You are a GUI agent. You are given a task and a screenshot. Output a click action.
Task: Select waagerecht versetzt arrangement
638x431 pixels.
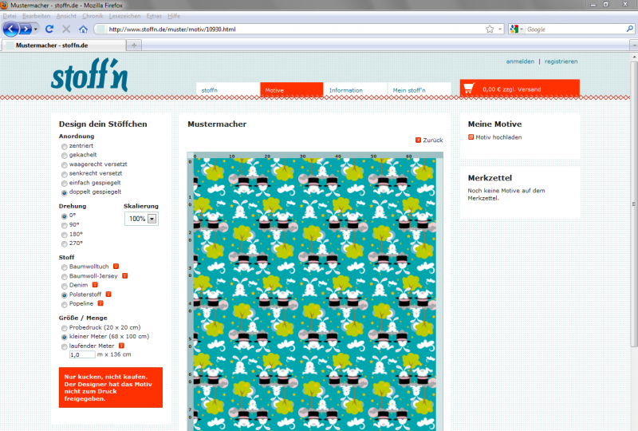65,165
